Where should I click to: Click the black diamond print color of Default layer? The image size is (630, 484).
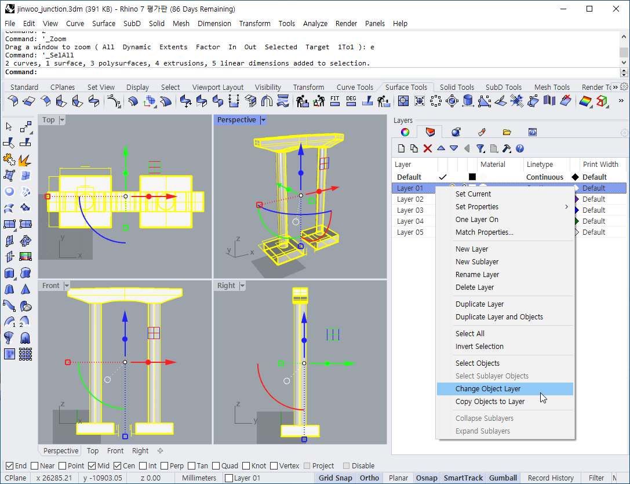576,177
